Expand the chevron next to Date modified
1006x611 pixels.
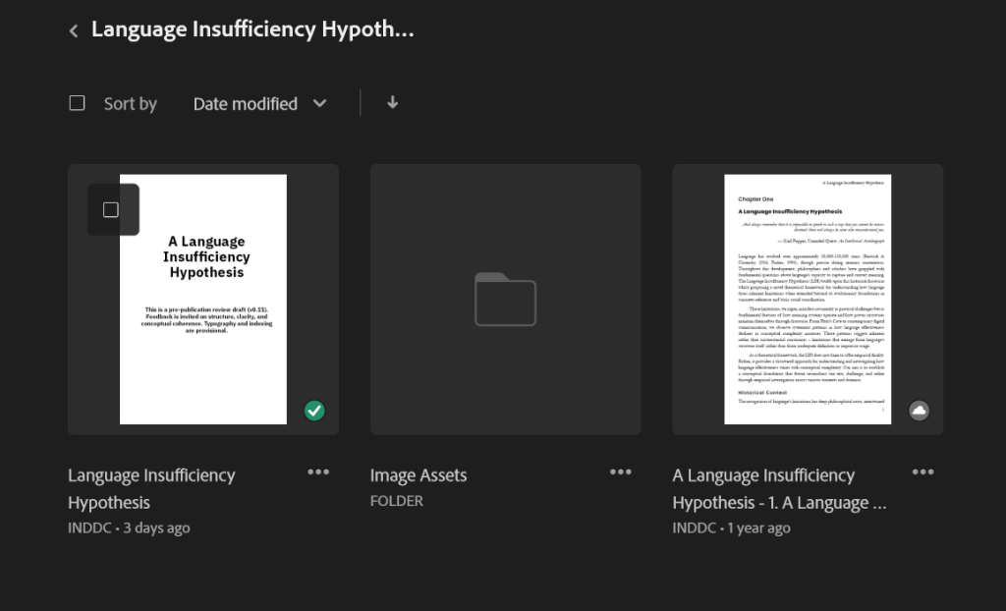(319, 103)
